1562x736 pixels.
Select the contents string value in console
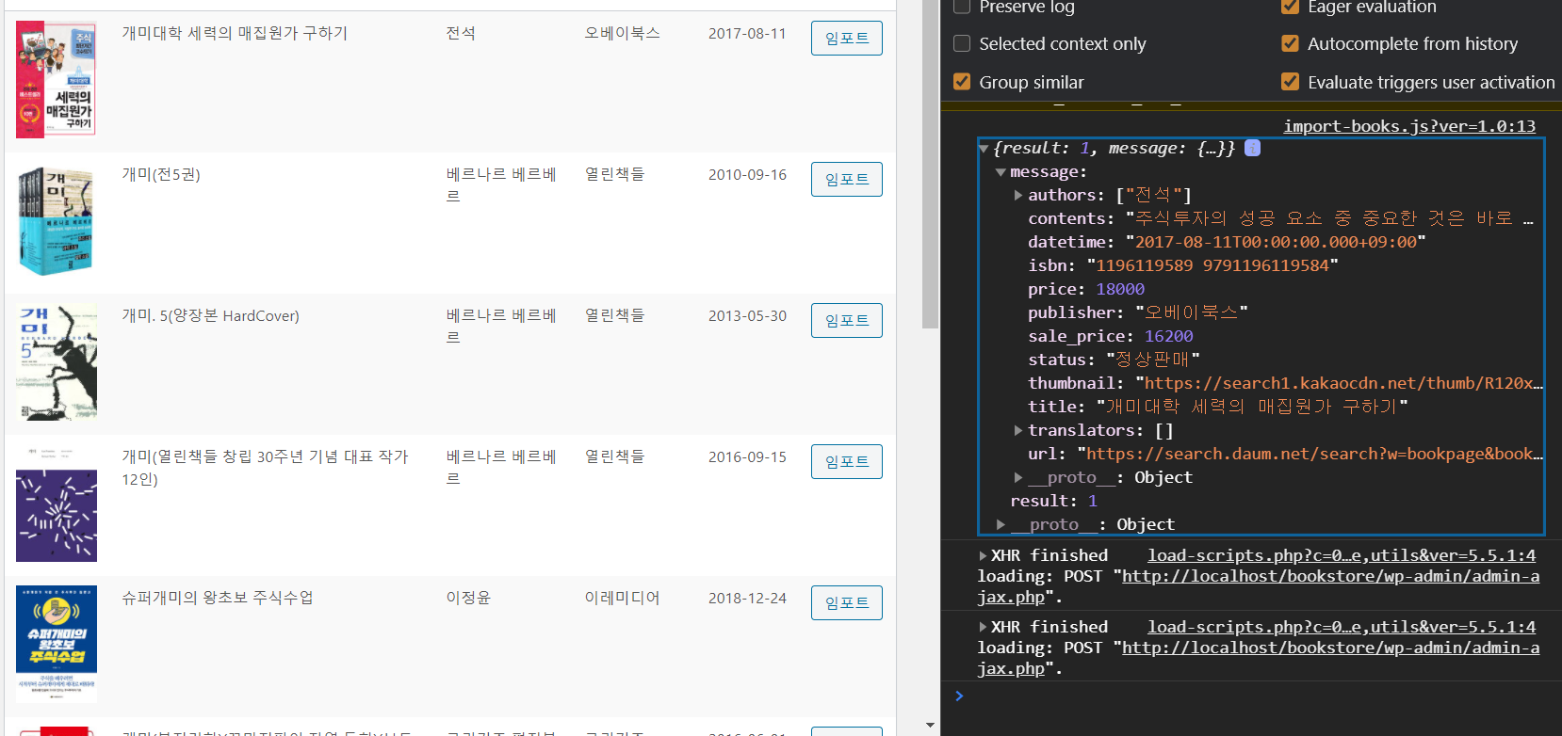(1329, 219)
